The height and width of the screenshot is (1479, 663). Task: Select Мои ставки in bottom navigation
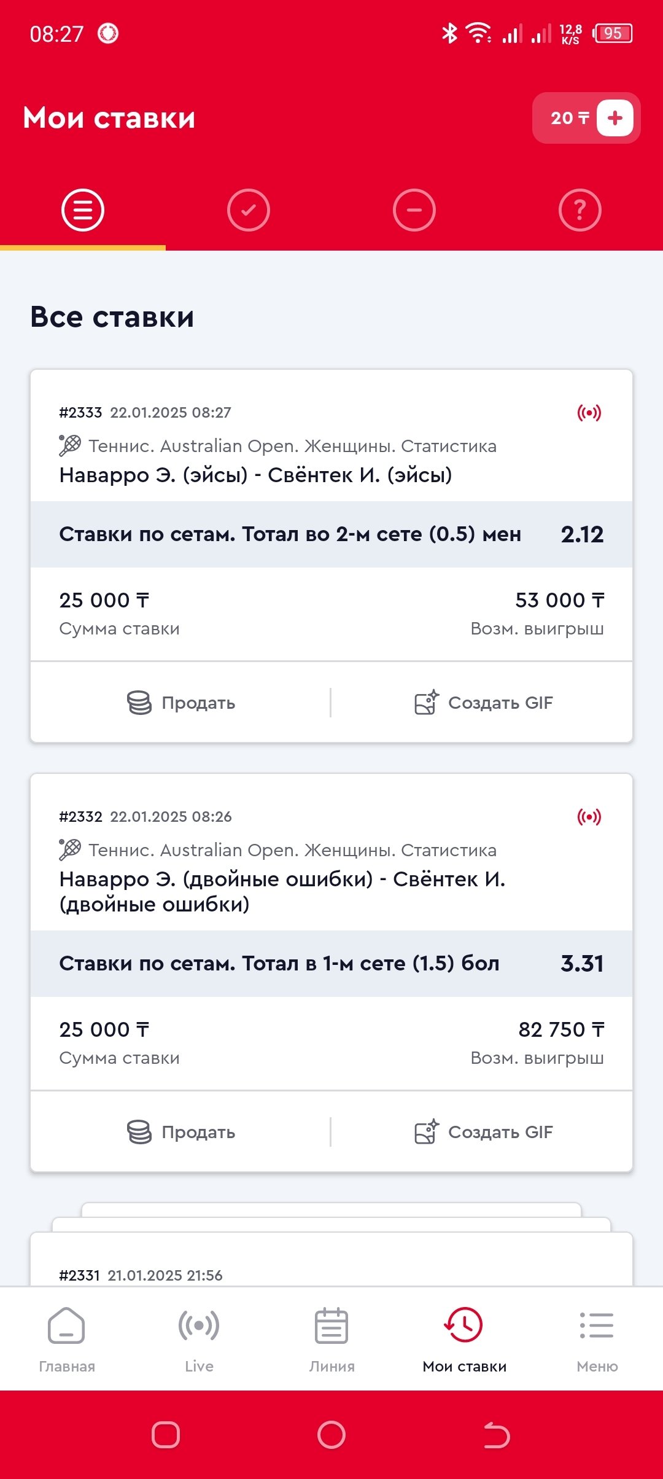(x=464, y=1339)
